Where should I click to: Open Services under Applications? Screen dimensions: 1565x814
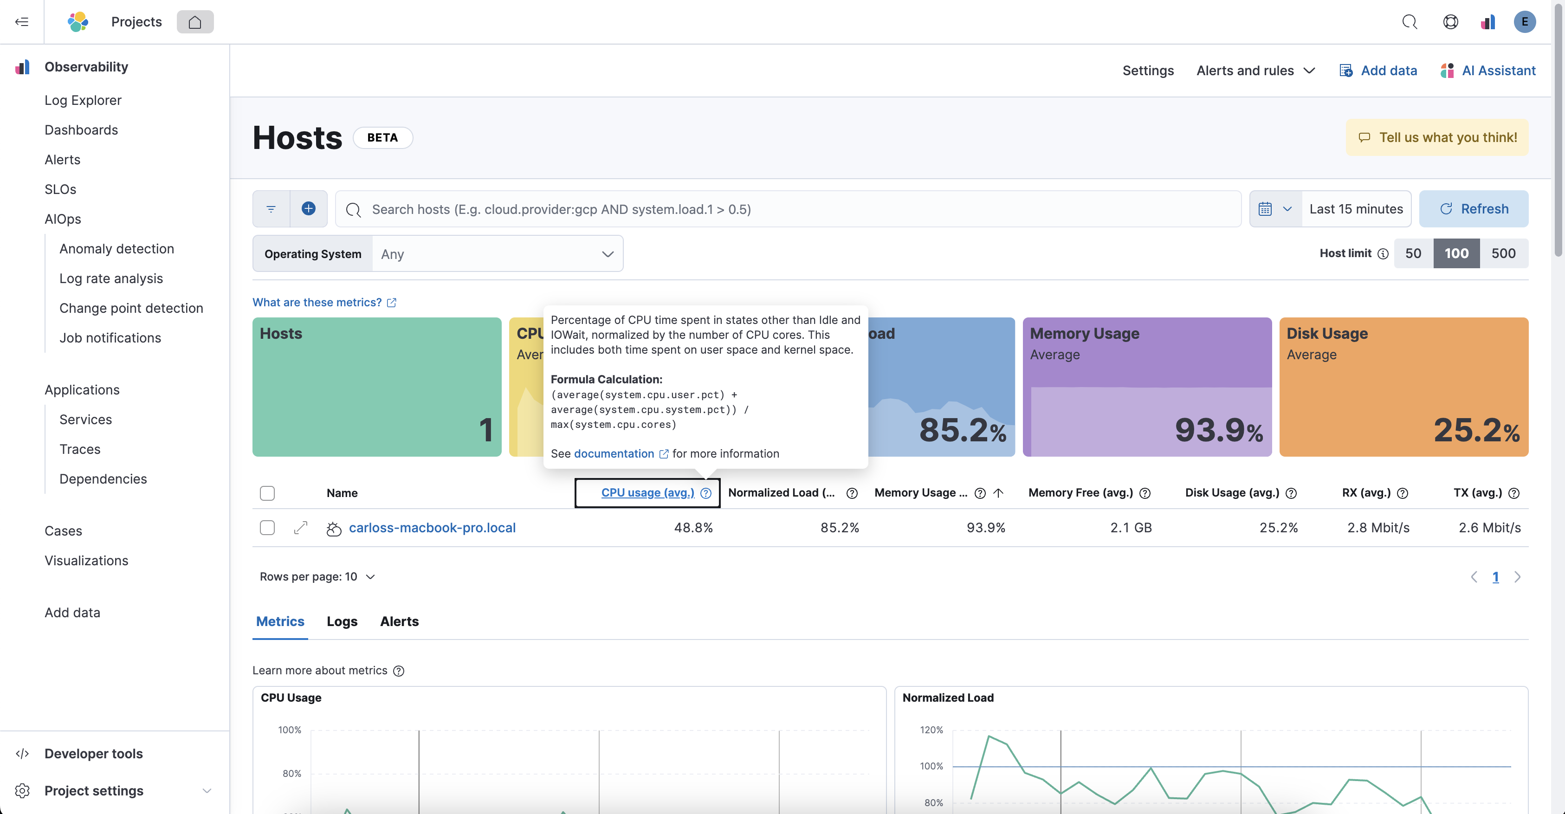point(86,420)
